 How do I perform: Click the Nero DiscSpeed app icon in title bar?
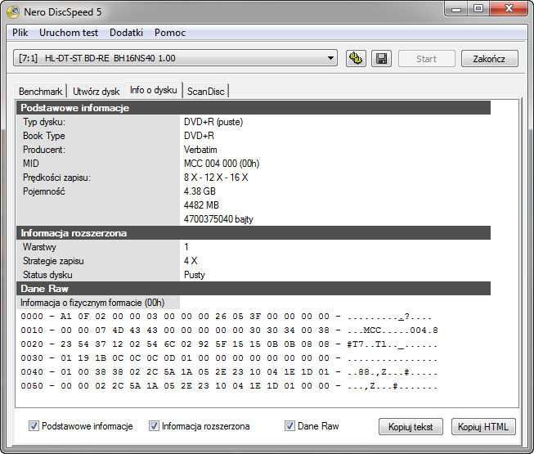click(x=13, y=12)
